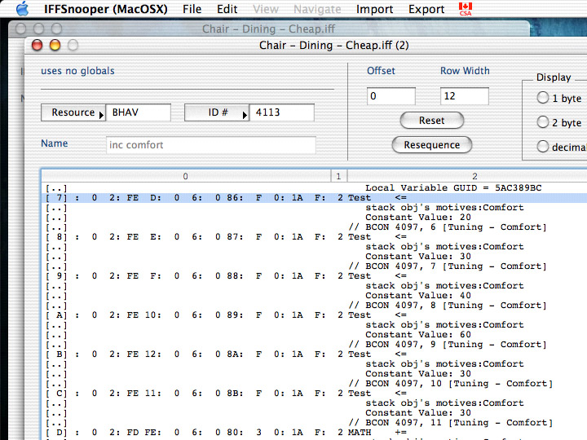Click the BHAV resource type field
The width and height of the screenshot is (587, 440).
pyautogui.click(x=139, y=112)
